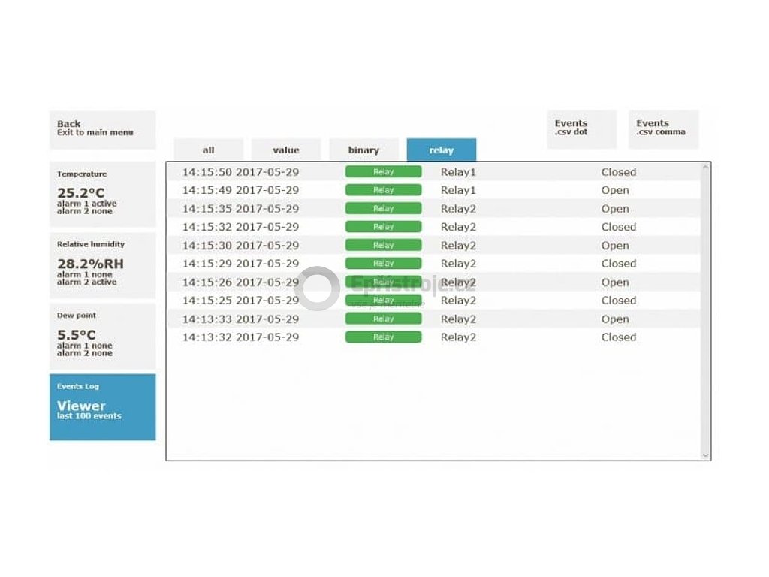
Task: Click Relay badge in 14:15:35 row
Action: point(383,209)
